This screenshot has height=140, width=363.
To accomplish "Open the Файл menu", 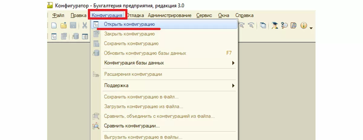I will coord(58,15).
